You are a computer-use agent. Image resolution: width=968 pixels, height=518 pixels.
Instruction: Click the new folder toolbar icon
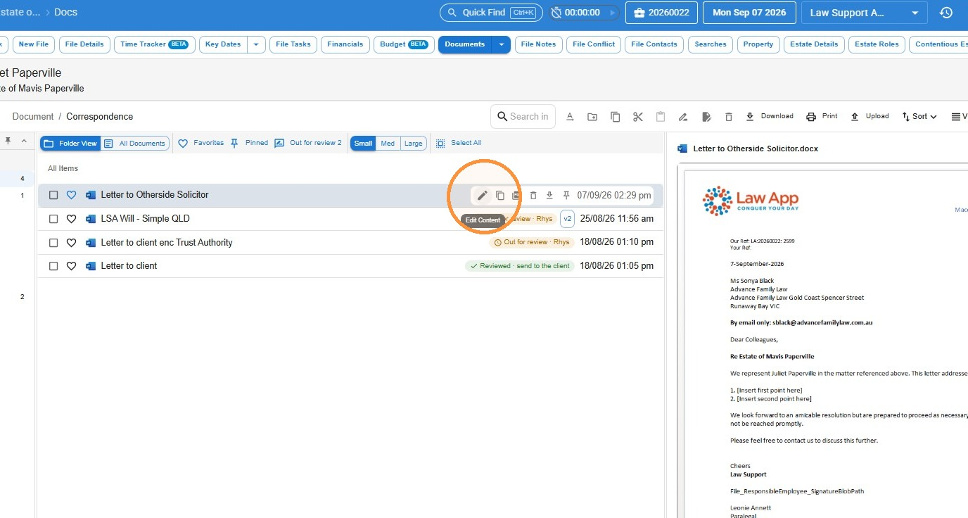pos(592,117)
